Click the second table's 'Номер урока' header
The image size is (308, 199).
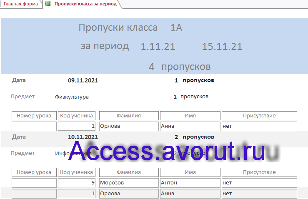pyautogui.click(x=34, y=172)
